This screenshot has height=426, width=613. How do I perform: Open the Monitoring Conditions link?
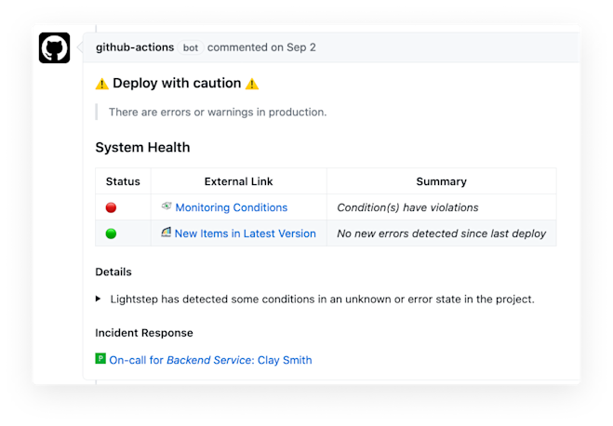(x=232, y=207)
